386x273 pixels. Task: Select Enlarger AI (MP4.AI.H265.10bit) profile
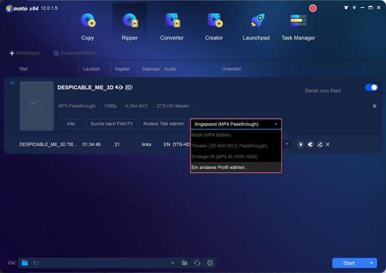pos(236,157)
